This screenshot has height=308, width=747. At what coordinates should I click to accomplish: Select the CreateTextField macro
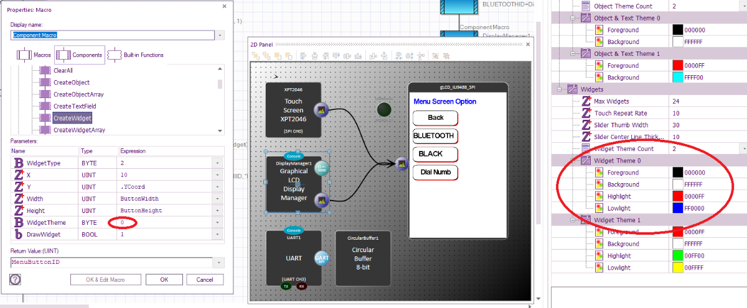tap(75, 106)
